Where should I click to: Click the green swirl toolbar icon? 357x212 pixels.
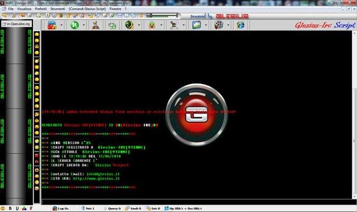pos(112,26)
